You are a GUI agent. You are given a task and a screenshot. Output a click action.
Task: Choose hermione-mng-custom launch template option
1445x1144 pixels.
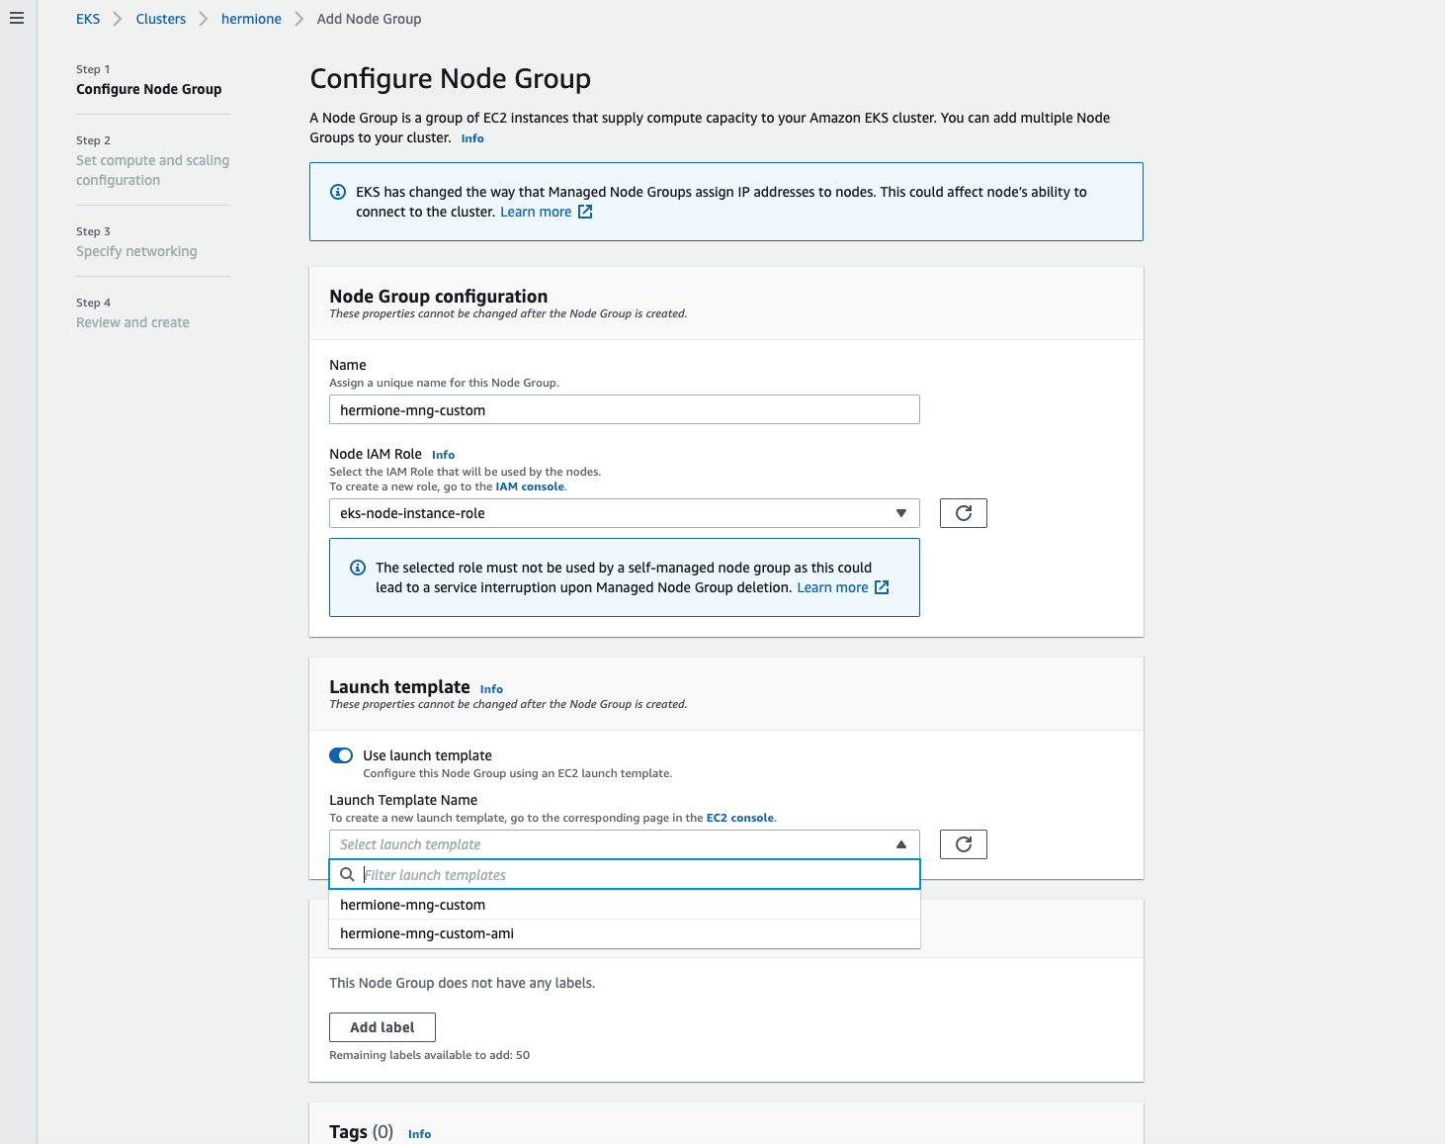coord(625,905)
